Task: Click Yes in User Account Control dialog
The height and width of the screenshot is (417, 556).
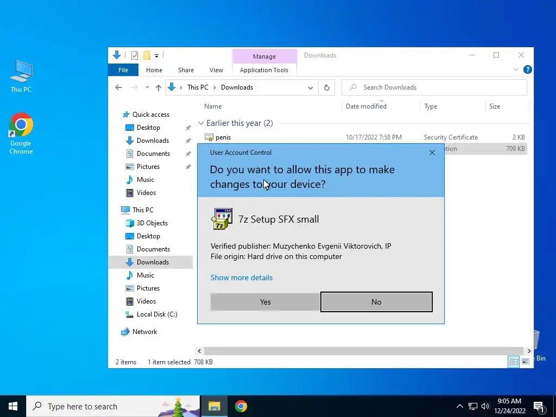Action: click(265, 302)
